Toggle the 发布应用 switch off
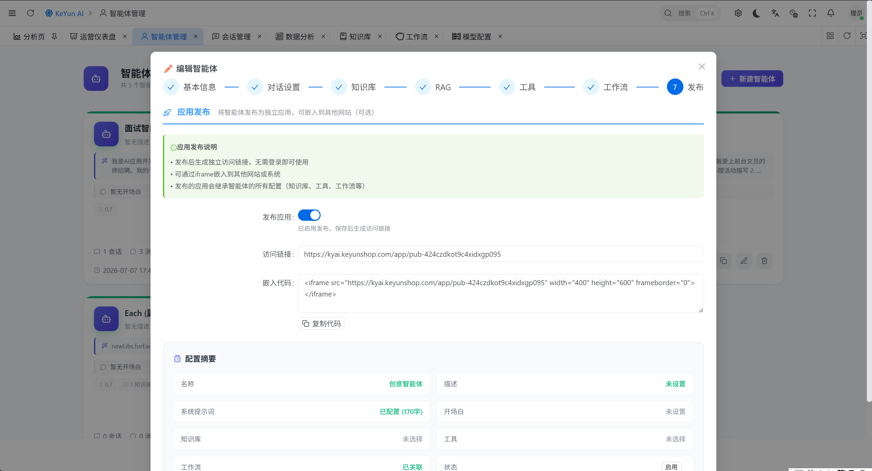 pyautogui.click(x=309, y=215)
